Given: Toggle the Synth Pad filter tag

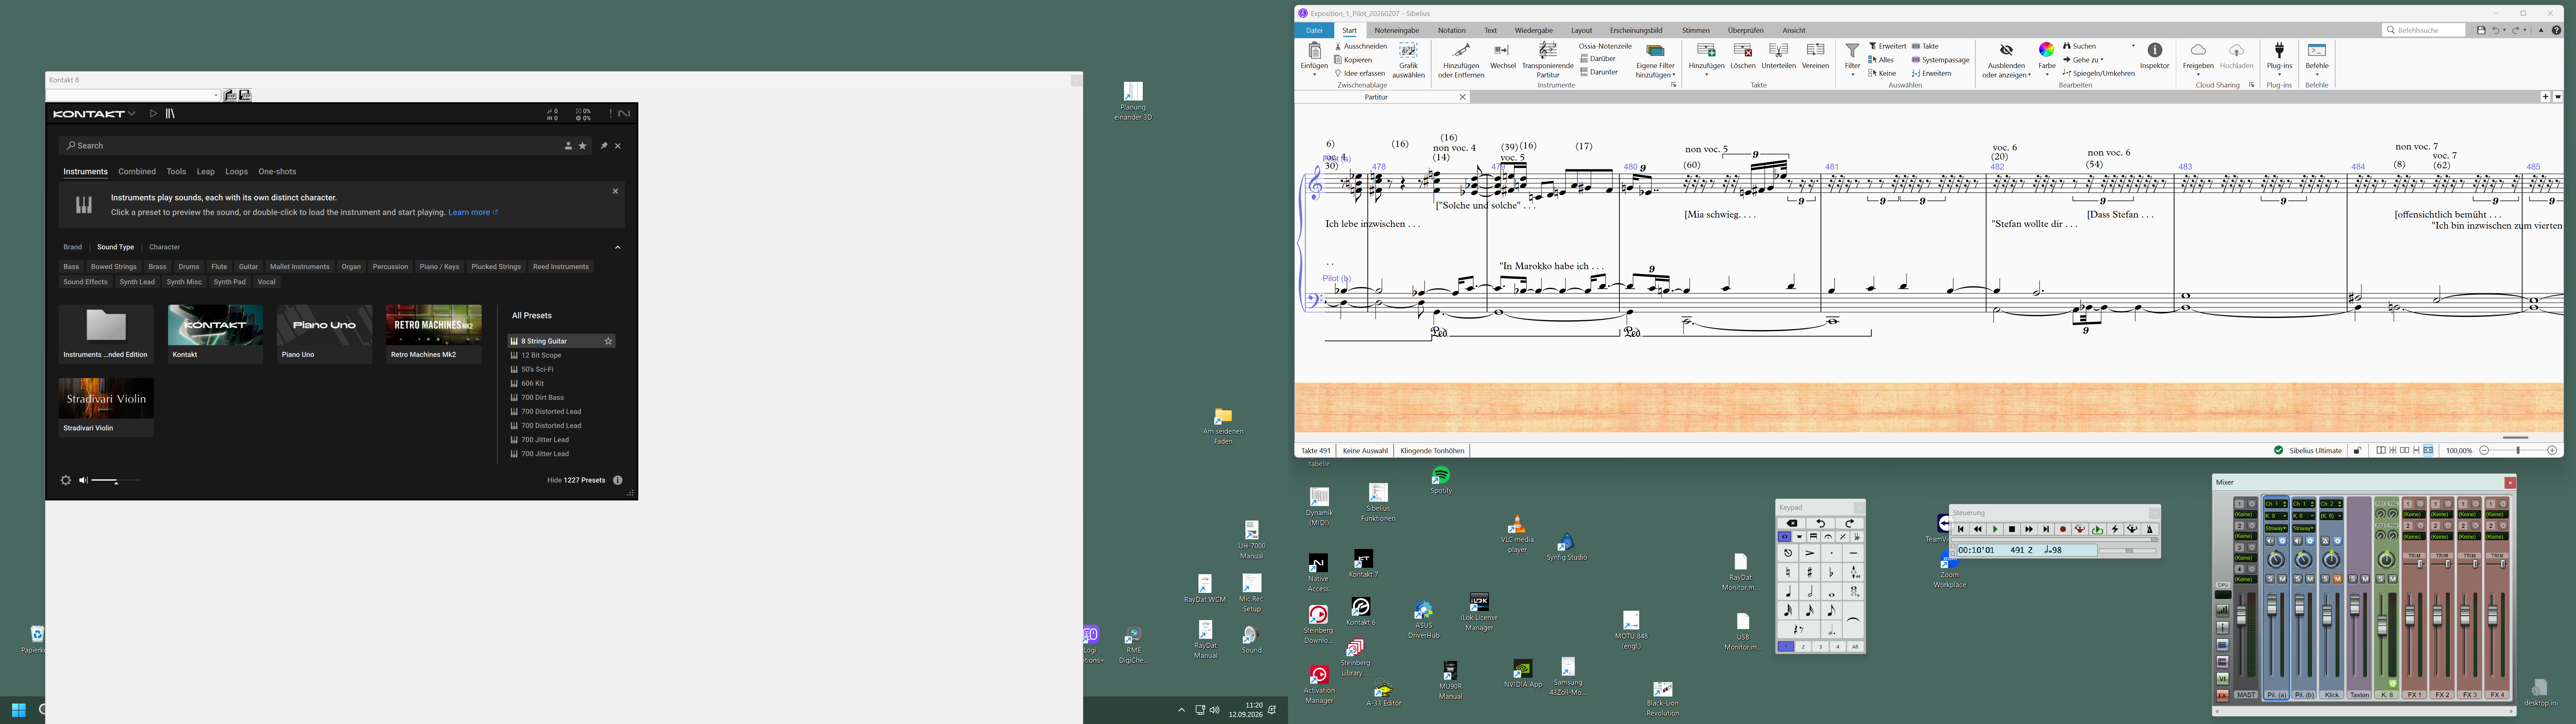Looking at the screenshot, I should (230, 282).
